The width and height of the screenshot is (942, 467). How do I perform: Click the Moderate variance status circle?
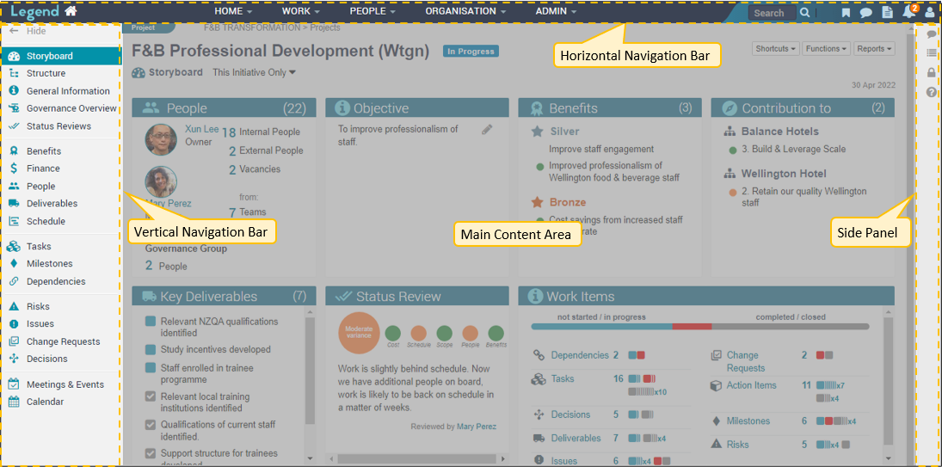[x=360, y=333]
